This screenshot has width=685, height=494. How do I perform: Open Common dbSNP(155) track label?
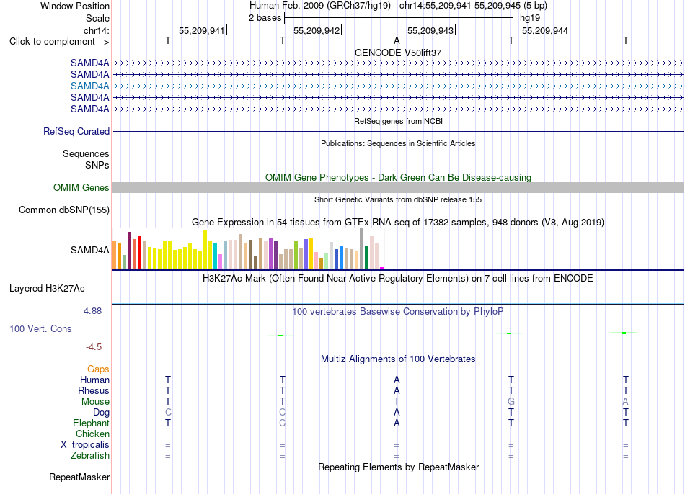(x=63, y=210)
